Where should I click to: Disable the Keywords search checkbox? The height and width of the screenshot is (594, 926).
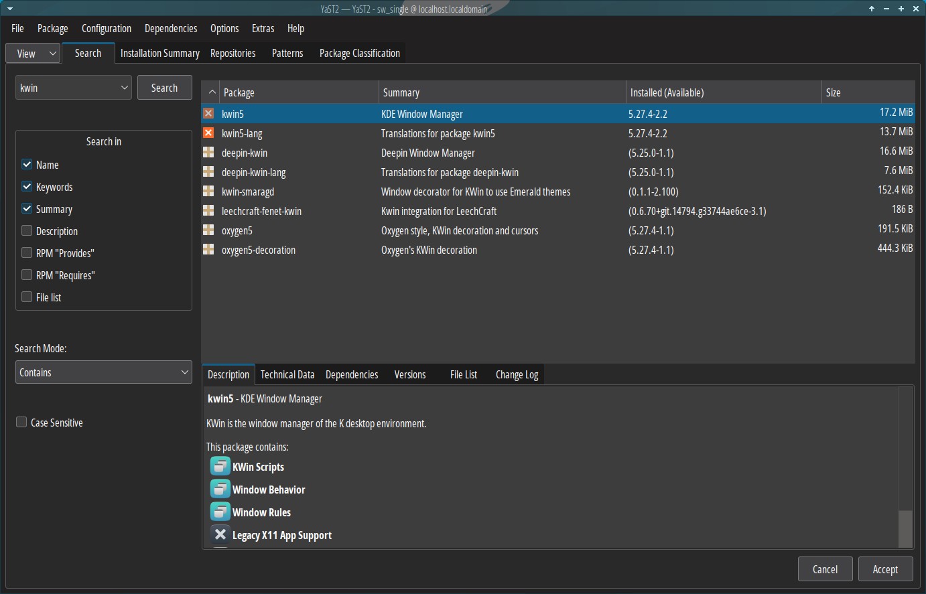point(27,186)
